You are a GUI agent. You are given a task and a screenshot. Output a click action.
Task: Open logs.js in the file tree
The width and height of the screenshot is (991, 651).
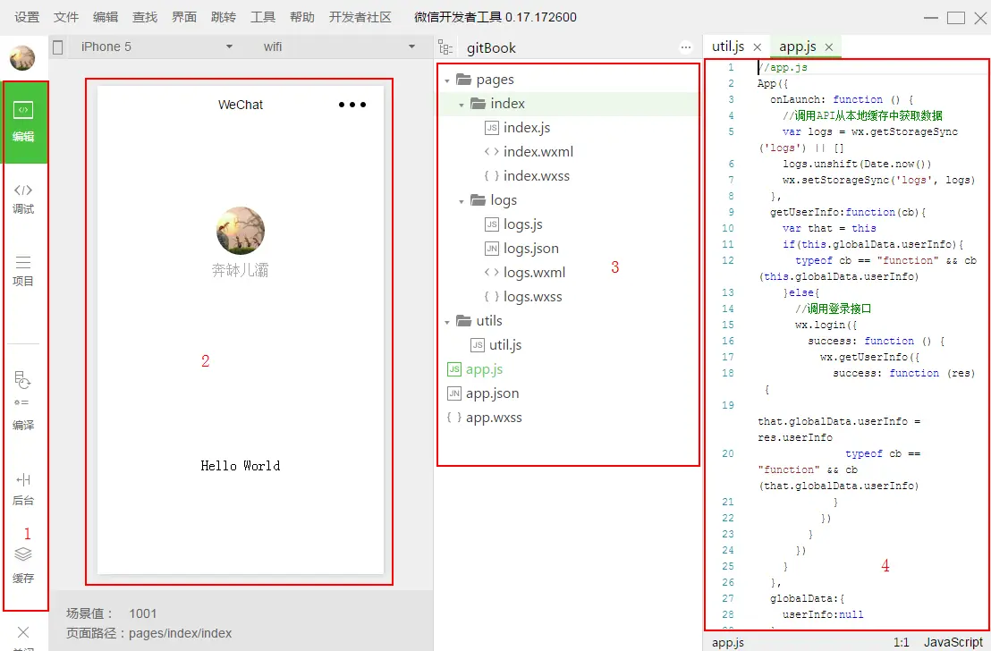[x=523, y=224]
